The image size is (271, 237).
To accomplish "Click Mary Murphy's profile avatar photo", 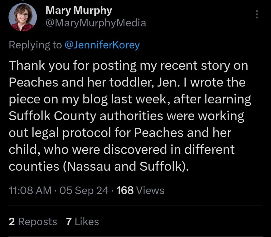I will point(22,18).
